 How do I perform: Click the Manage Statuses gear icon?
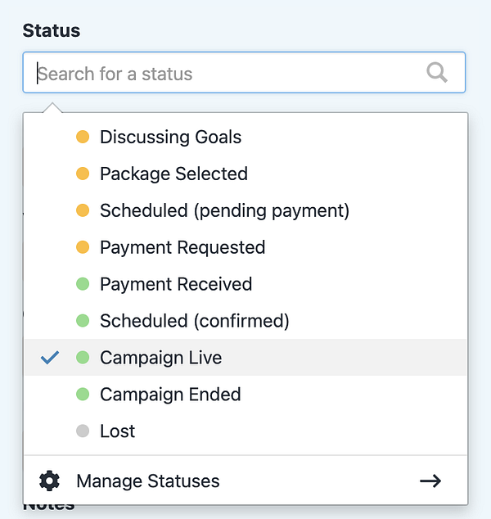(x=50, y=481)
